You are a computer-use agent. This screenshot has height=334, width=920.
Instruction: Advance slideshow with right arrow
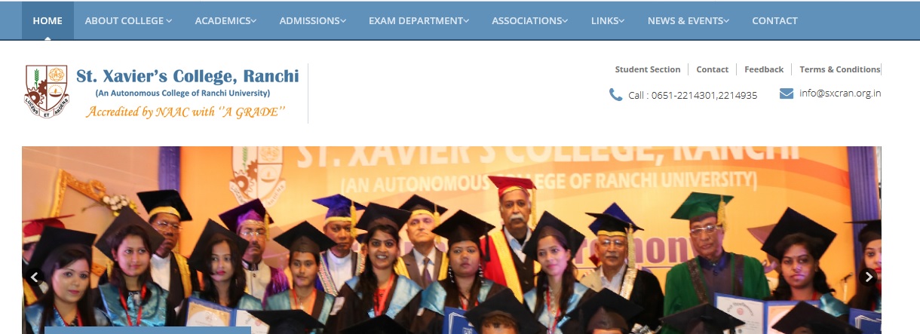tap(869, 277)
